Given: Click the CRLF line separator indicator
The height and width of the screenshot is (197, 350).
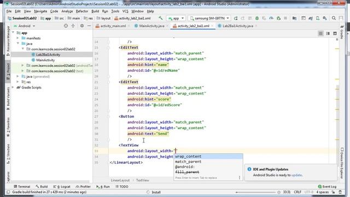Looking at the screenshot, I should click(x=297, y=192).
